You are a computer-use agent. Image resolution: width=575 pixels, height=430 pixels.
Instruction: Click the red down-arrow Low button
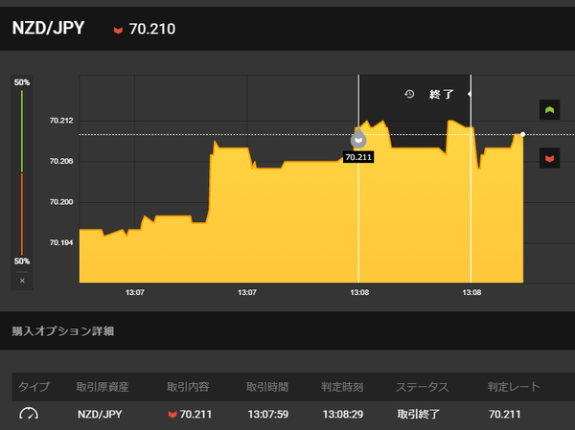[549, 158]
